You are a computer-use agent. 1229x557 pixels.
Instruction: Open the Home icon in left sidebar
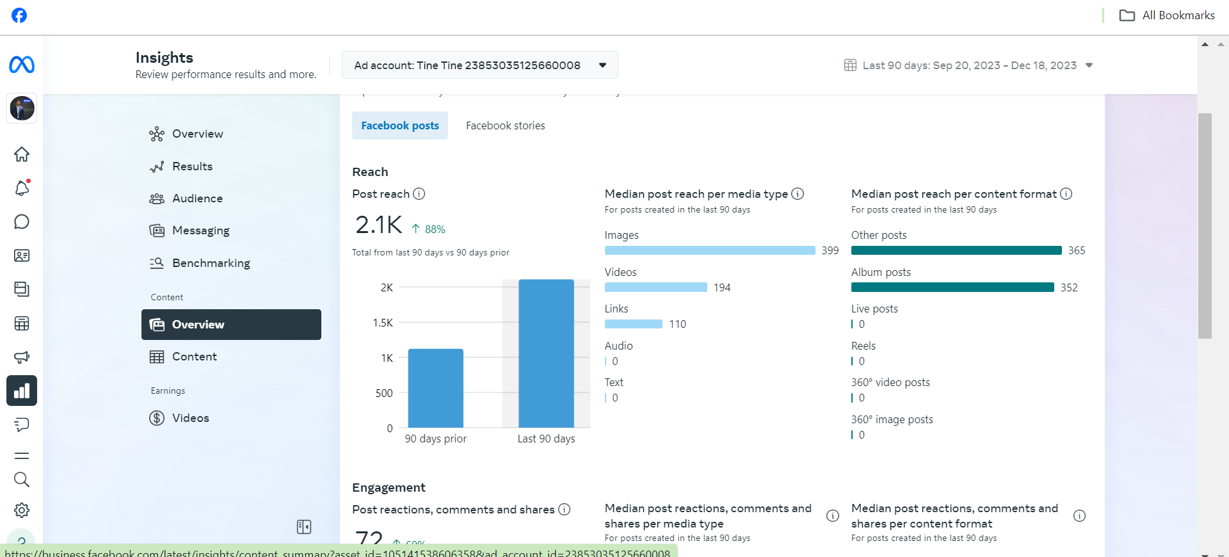(22, 154)
